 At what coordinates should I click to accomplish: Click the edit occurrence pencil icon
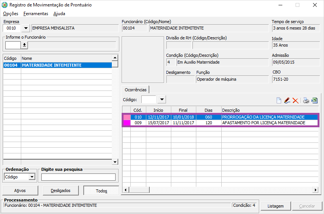coord(287,100)
